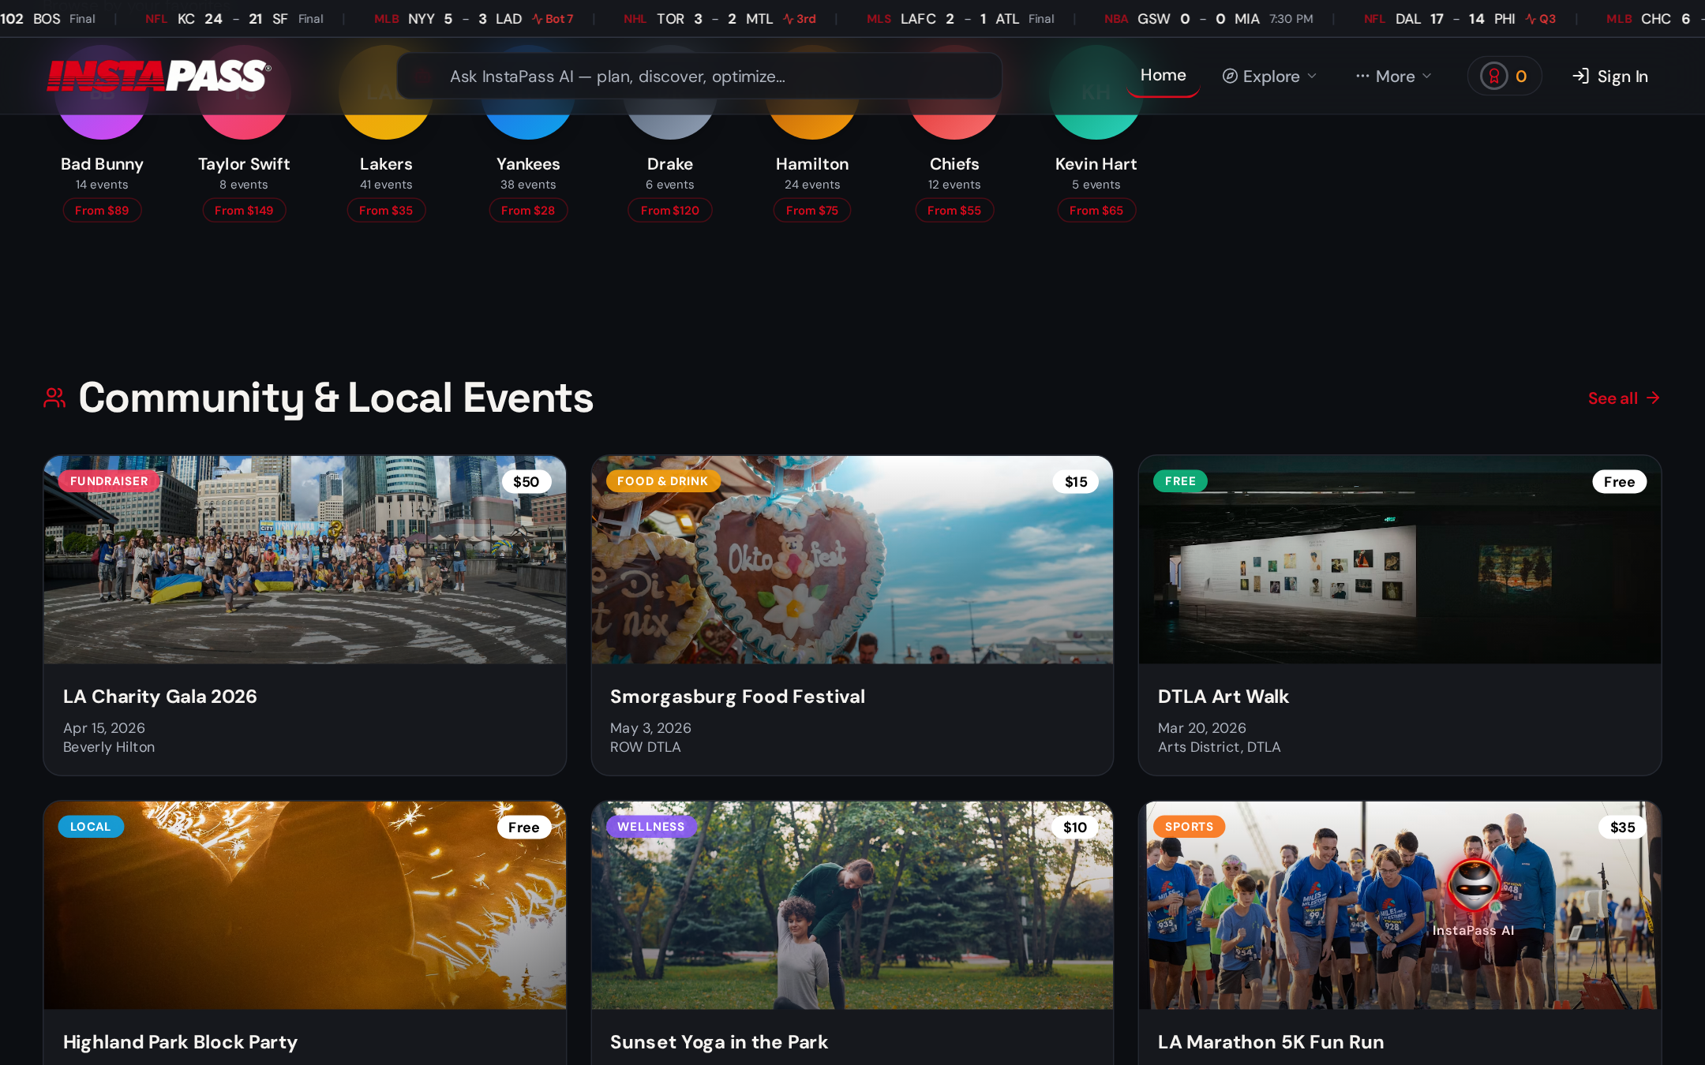Click the See all arrow icon
The image size is (1705, 1065).
click(1653, 398)
